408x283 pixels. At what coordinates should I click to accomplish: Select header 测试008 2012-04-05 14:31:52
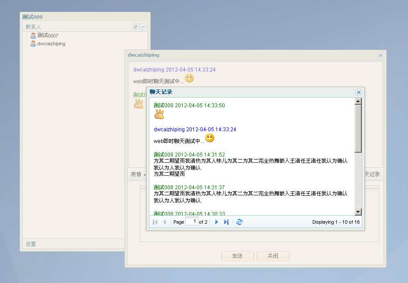[x=189, y=154]
